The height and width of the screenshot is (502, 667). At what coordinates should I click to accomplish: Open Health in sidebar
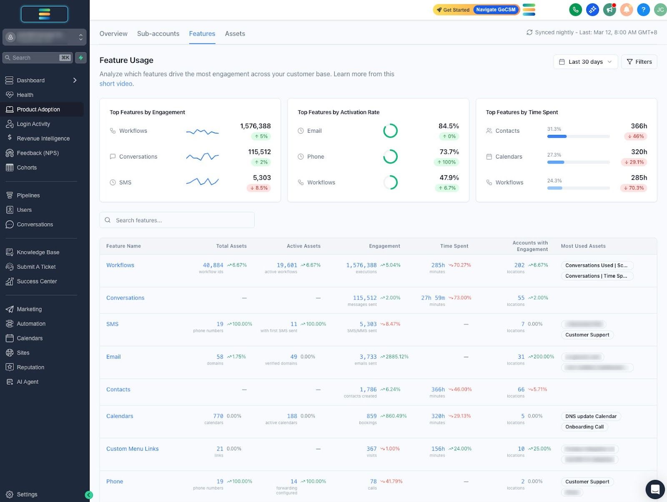tap(25, 95)
